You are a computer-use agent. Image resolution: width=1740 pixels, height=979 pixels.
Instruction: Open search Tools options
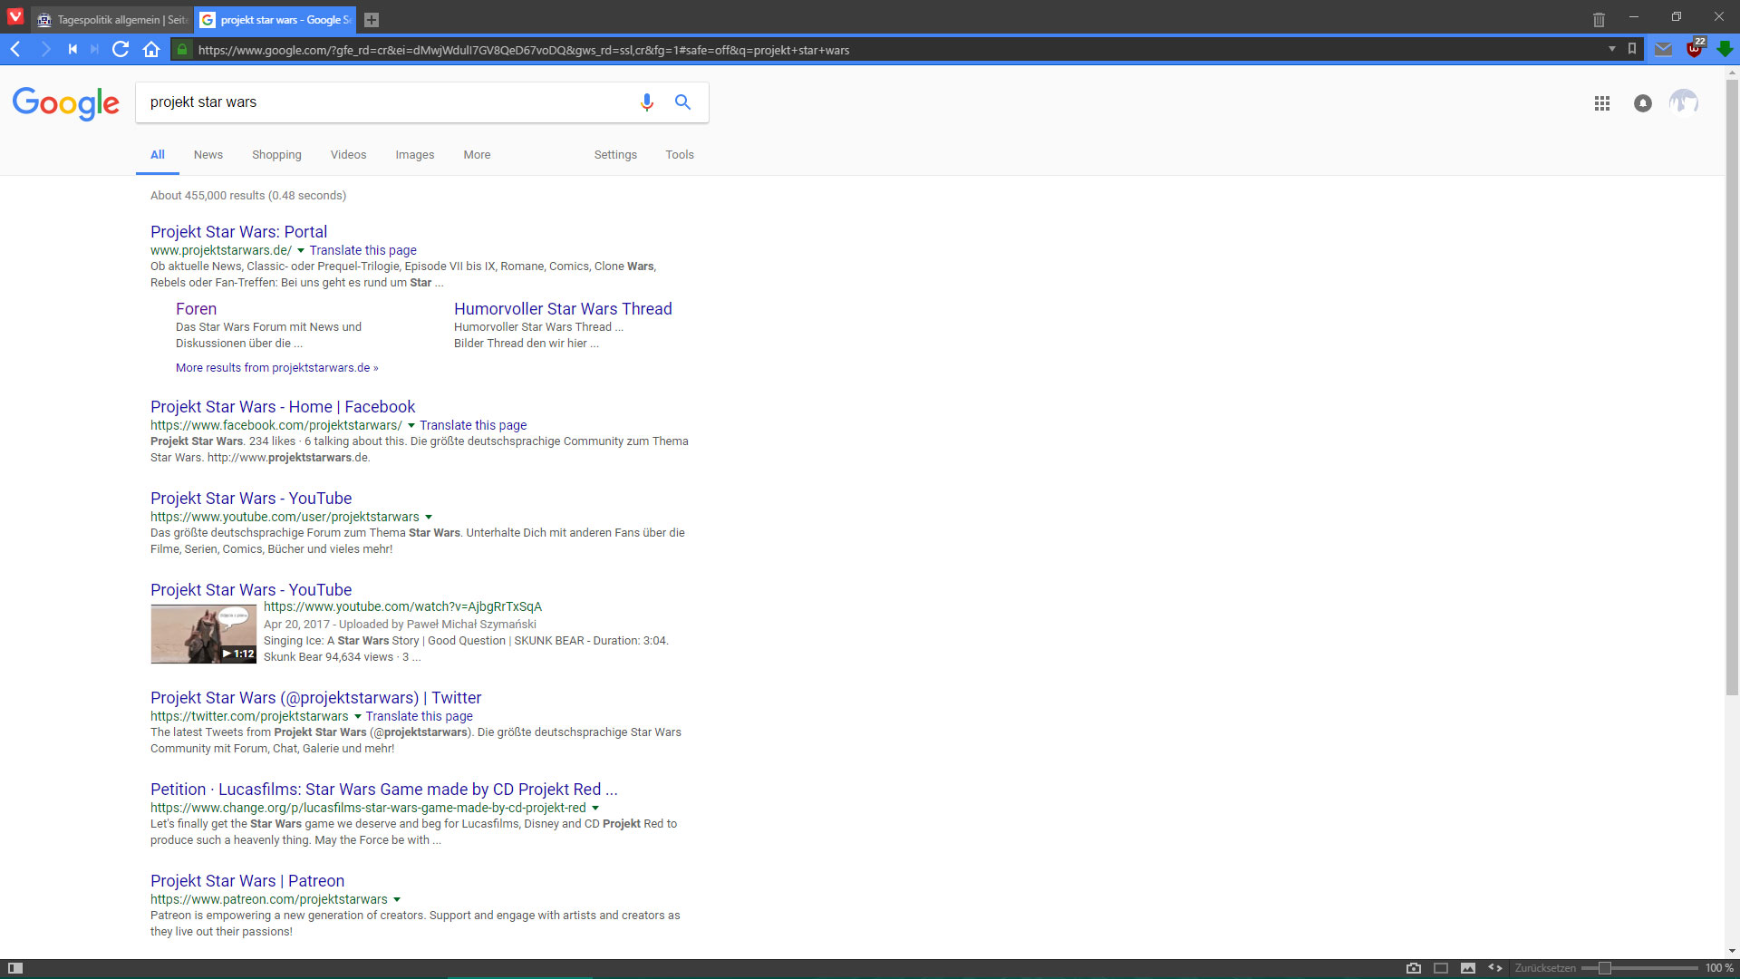(680, 155)
